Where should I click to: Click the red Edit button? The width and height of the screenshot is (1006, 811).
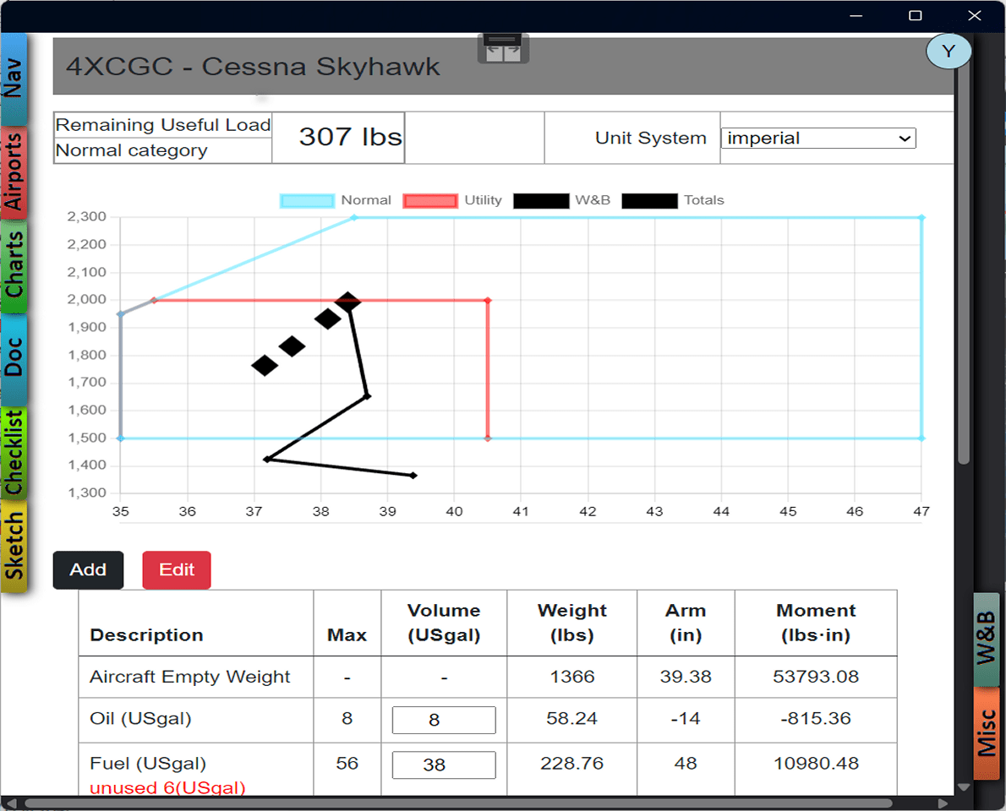(177, 570)
